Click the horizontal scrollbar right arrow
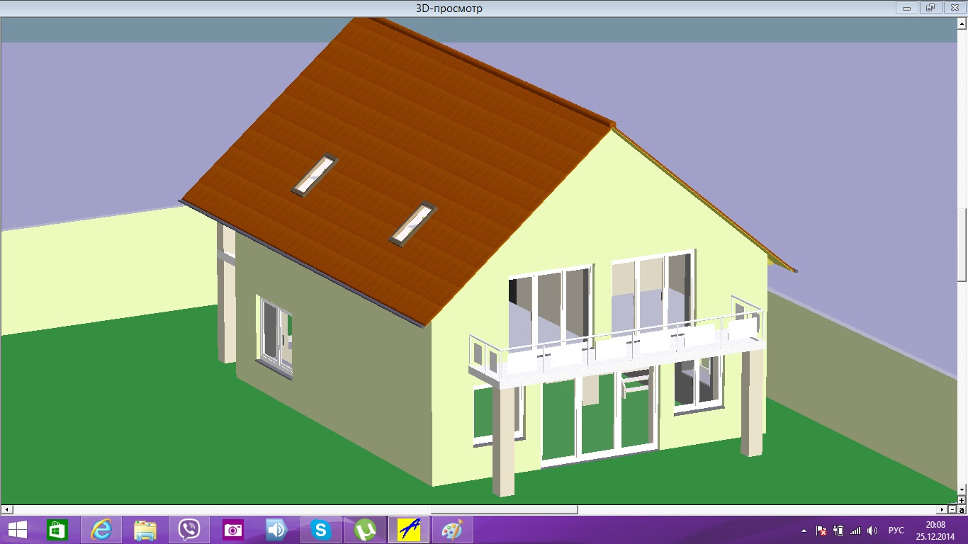The image size is (968, 544). 942,509
